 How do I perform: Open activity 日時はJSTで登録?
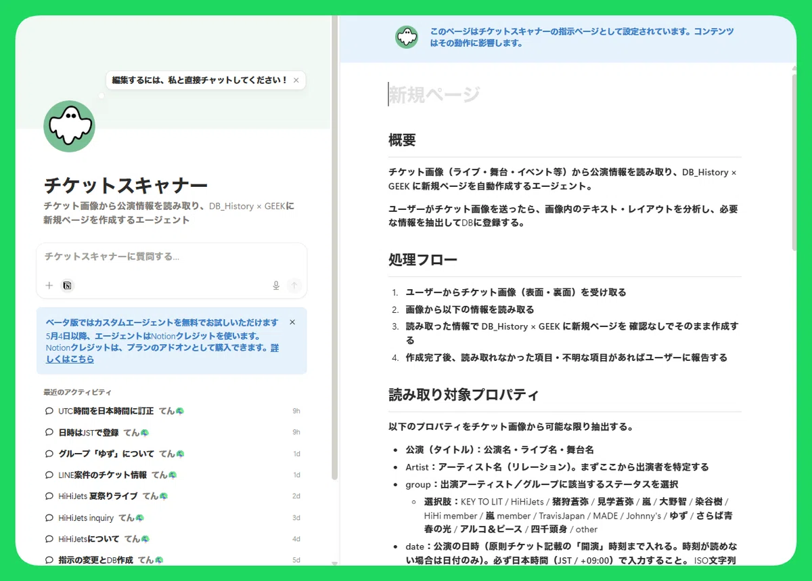(172, 432)
